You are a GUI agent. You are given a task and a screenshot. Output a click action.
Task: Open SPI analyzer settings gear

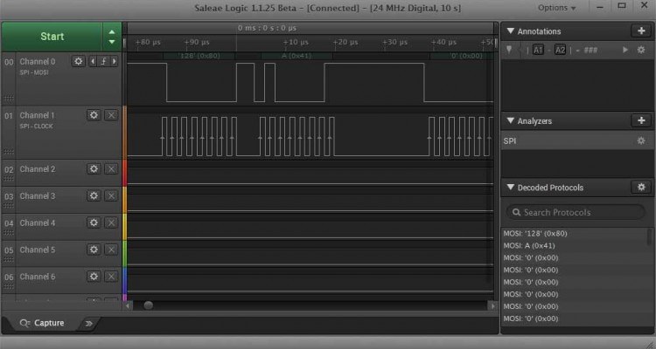click(x=640, y=140)
